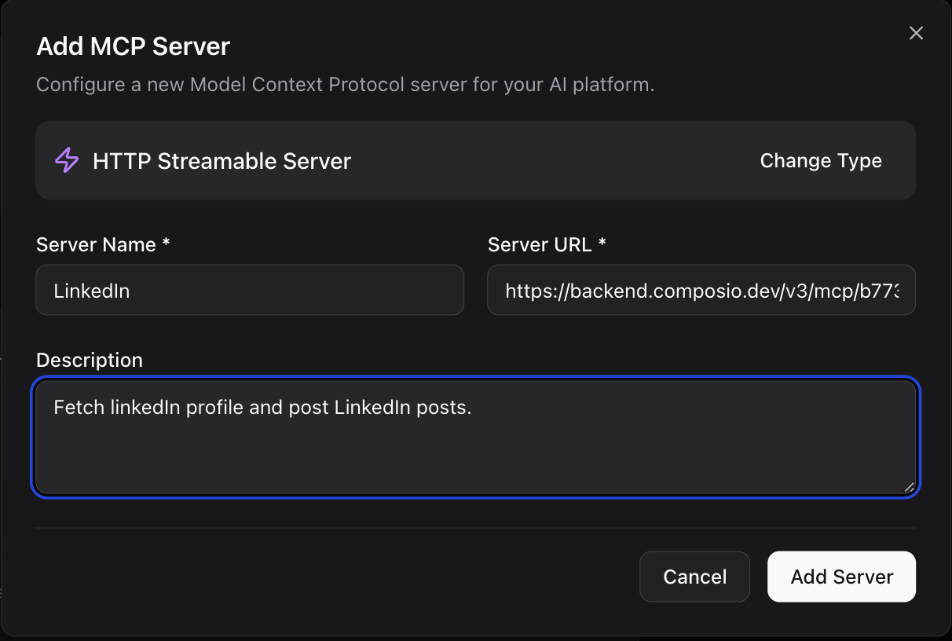Click the Server Name required label
The image size is (952, 641).
pyautogui.click(x=102, y=244)
